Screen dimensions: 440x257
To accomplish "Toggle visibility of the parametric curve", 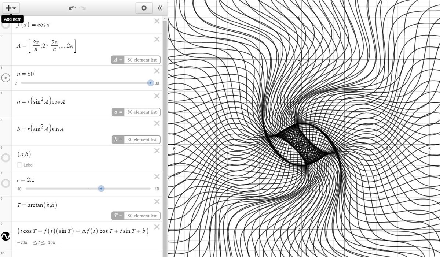I will click(x=6, y=236).
